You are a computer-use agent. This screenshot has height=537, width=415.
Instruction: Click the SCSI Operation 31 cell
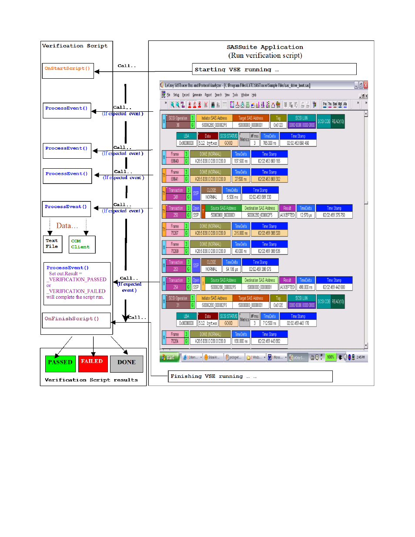coord(178,302)
